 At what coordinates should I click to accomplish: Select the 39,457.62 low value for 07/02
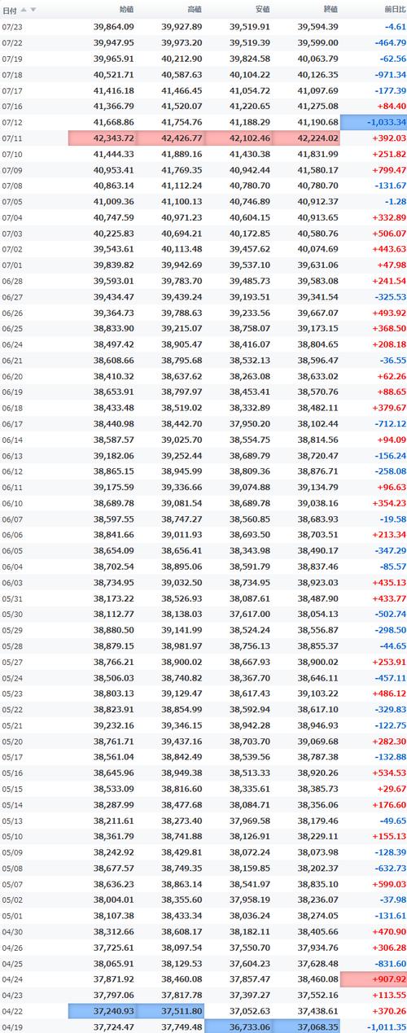click(x=250, y=249)
